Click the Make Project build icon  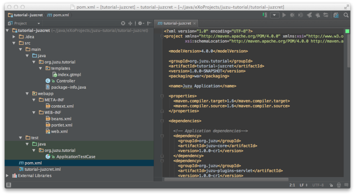click(x=265, y=15)
